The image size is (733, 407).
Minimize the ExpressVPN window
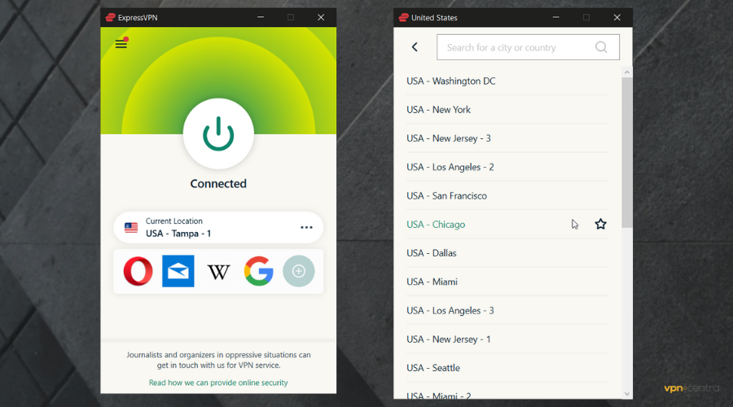[261, 17]
